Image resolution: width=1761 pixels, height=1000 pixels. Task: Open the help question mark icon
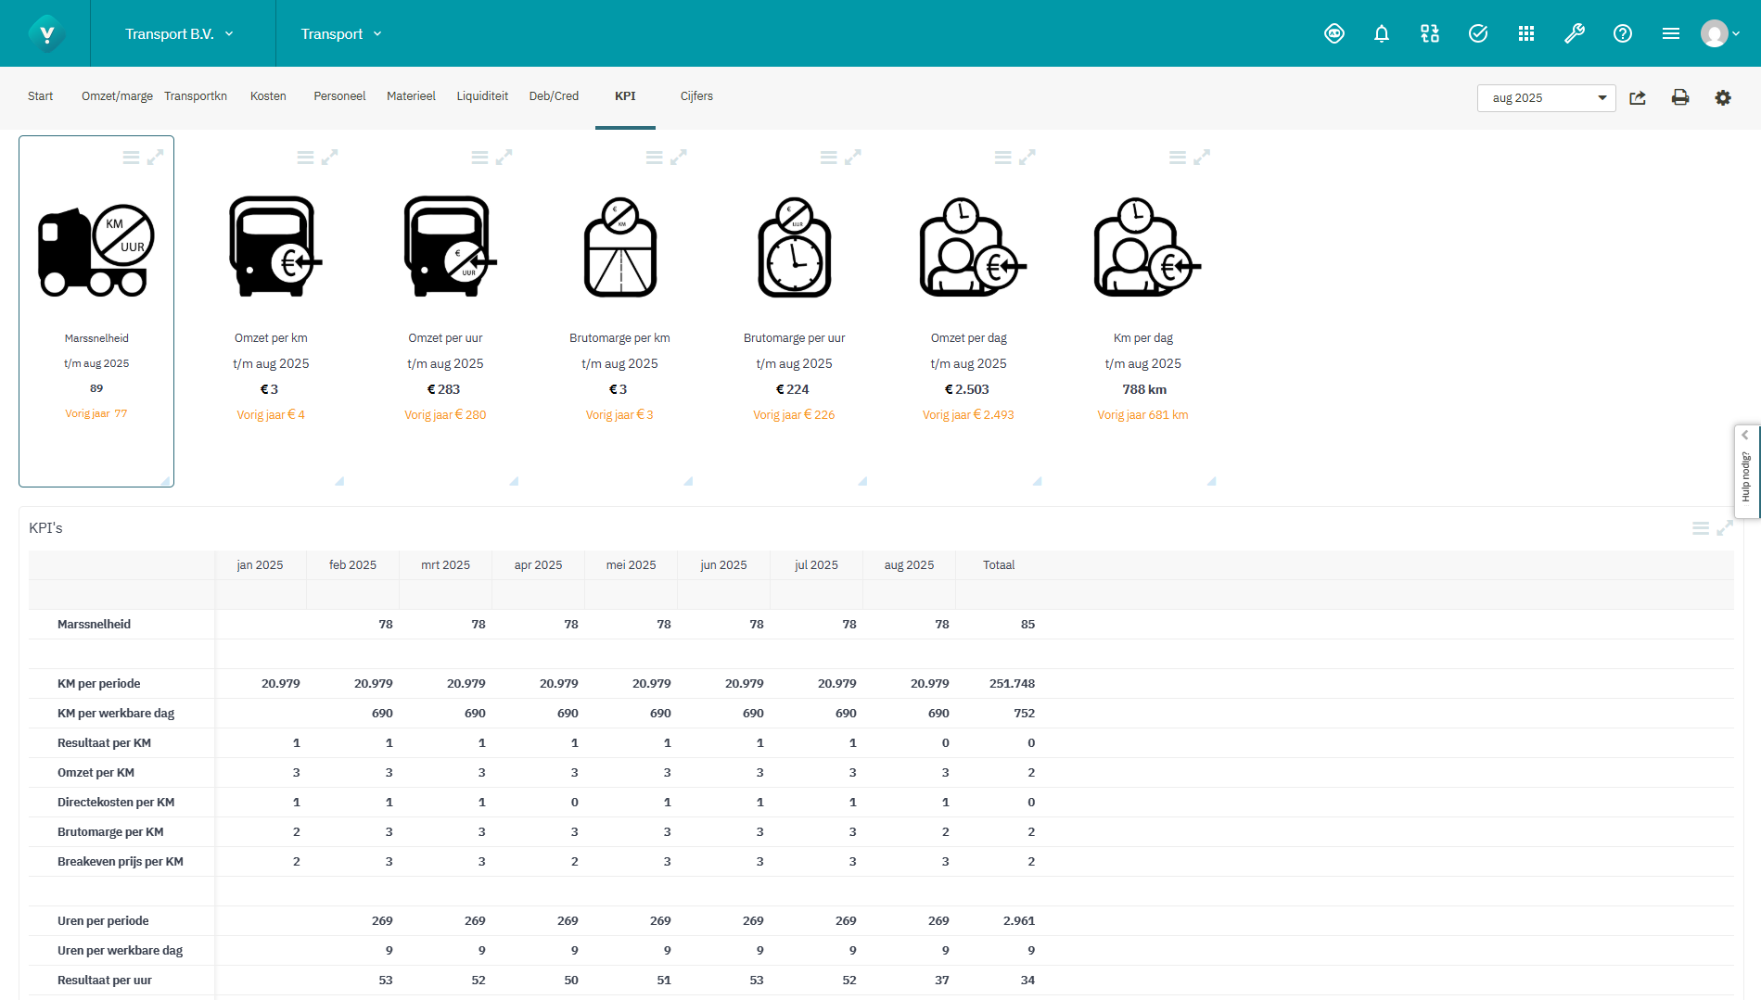click(x=1623, y=33)
